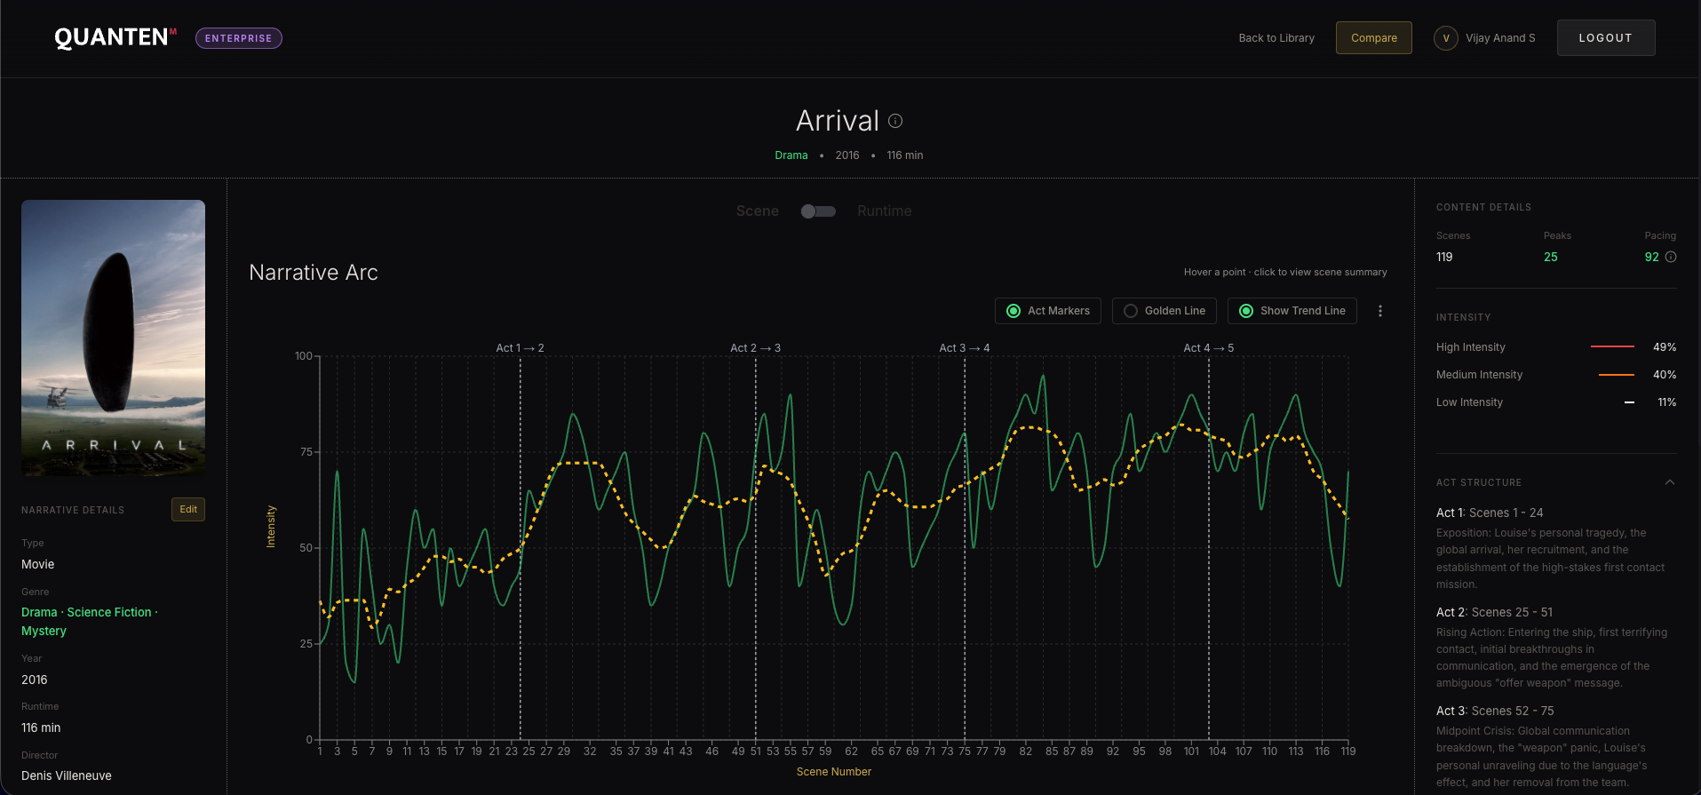Click the Pacing info icon

click(x=1671, y=257)
